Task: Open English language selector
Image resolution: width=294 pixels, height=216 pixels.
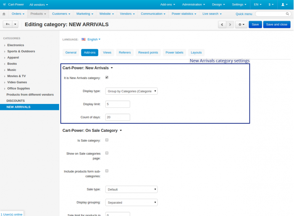Action: (94, 39)
